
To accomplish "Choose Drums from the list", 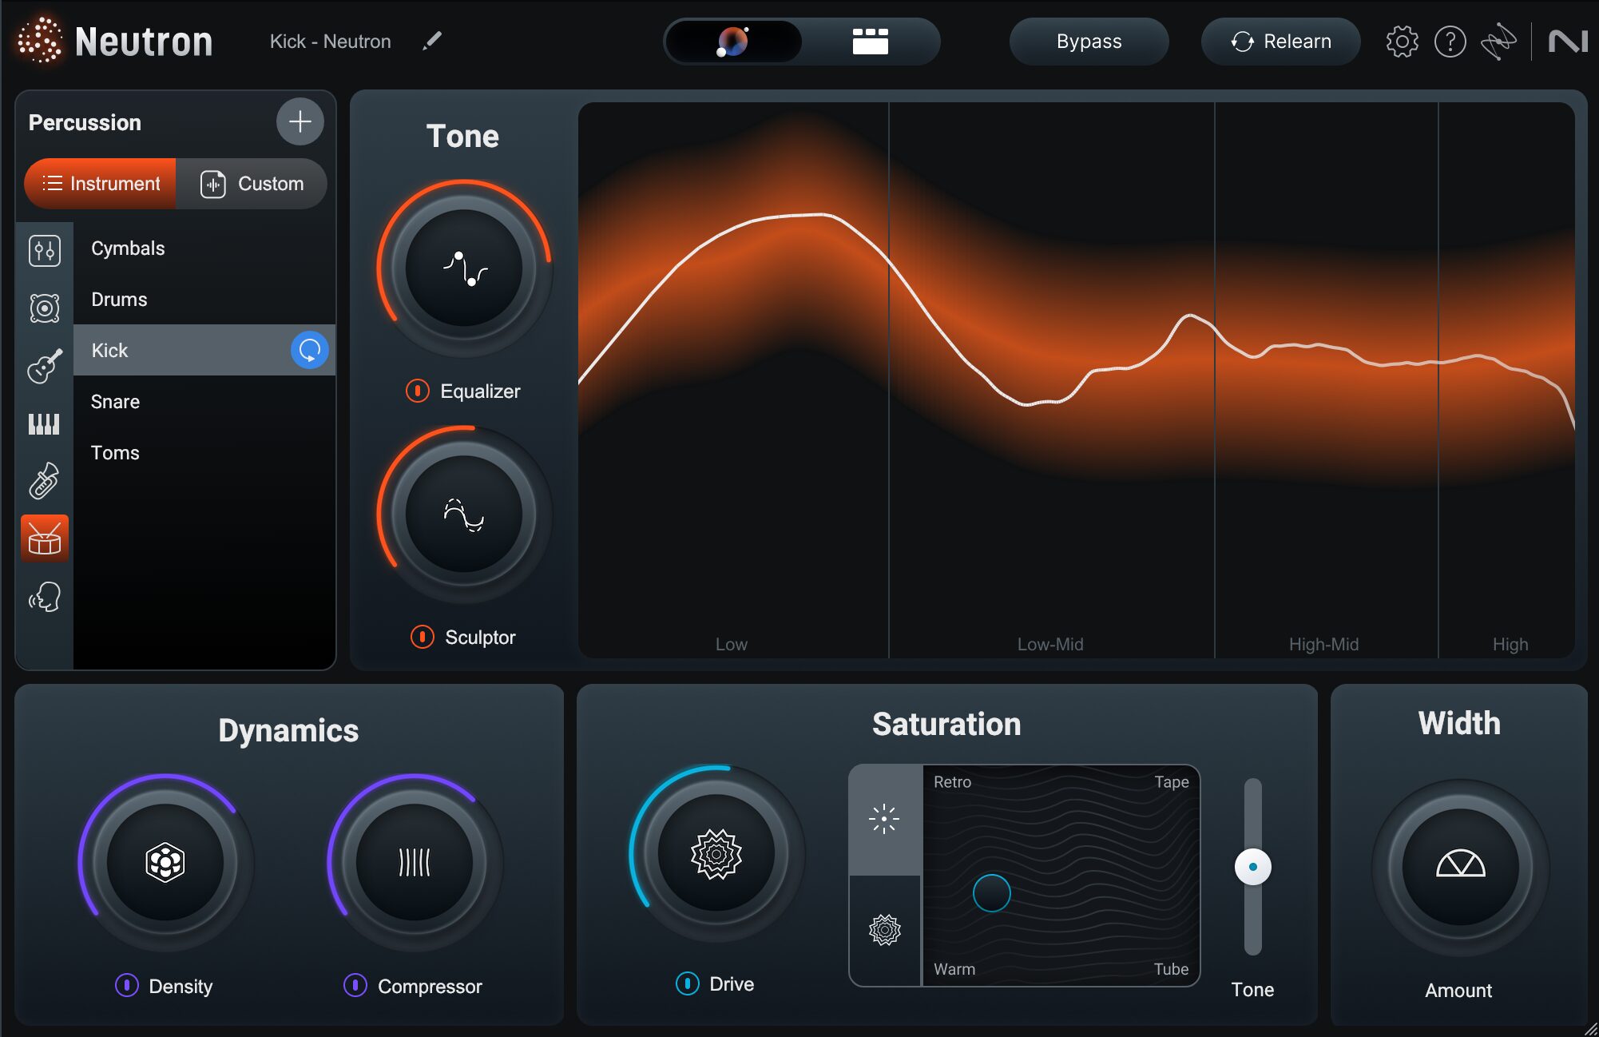I will pos(204,300).
